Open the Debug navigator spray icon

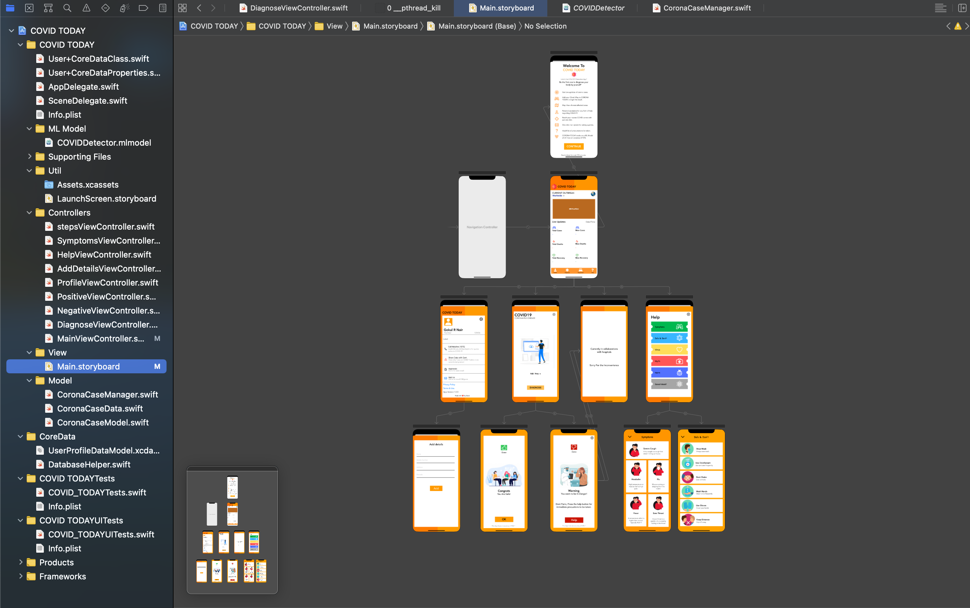125,8
